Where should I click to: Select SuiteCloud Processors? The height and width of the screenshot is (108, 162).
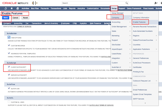[x=141, y=63]
